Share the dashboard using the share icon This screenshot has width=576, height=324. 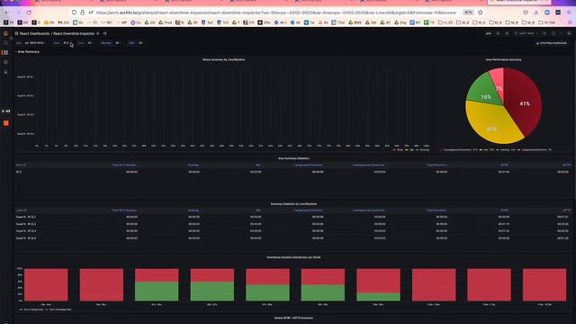pos(104,33)
